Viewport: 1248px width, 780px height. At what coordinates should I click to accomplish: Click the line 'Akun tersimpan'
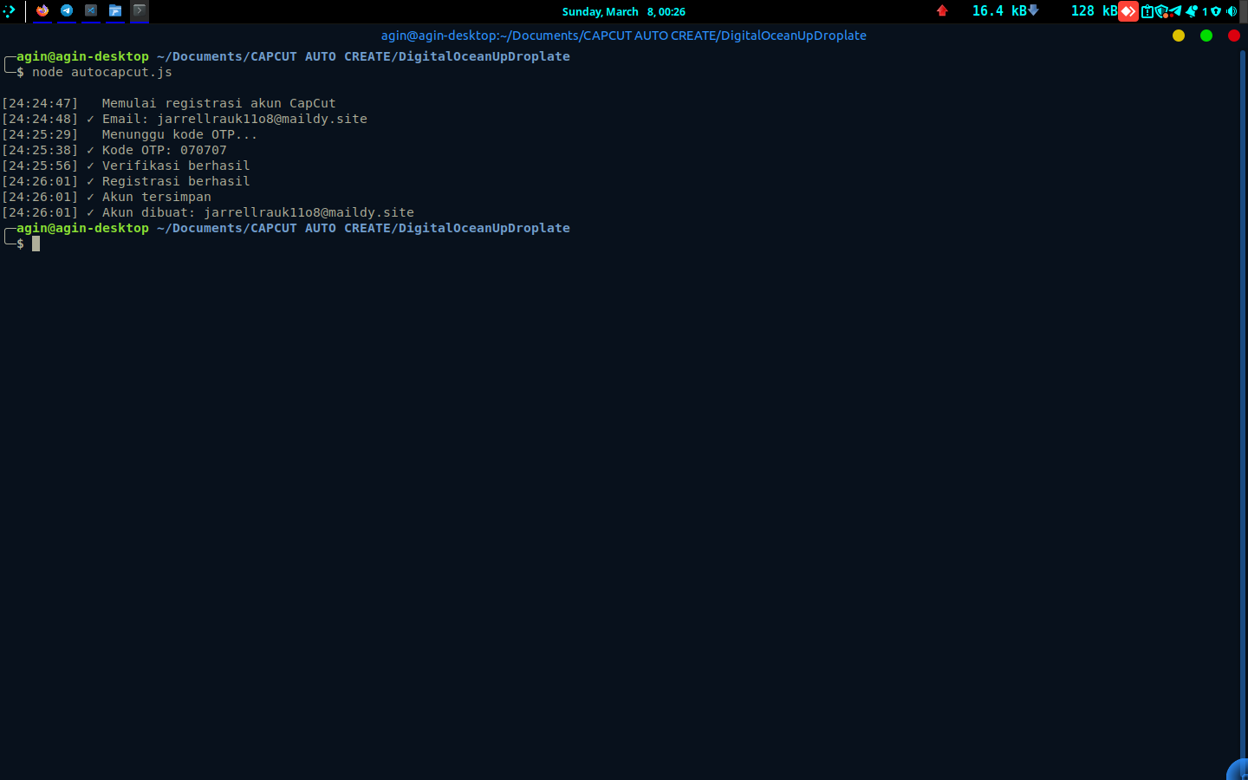[157, 197]
